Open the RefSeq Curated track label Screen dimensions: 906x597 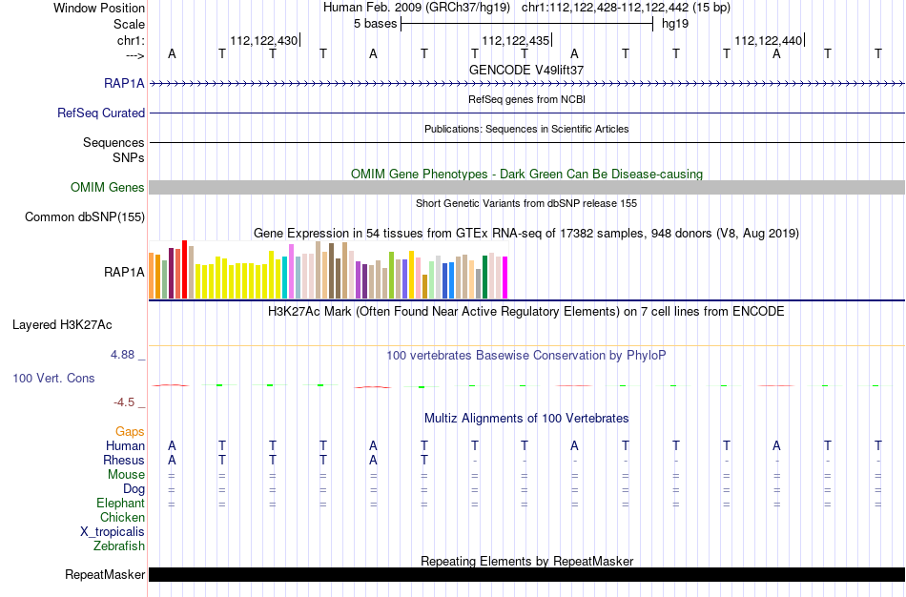coord(101,113)
